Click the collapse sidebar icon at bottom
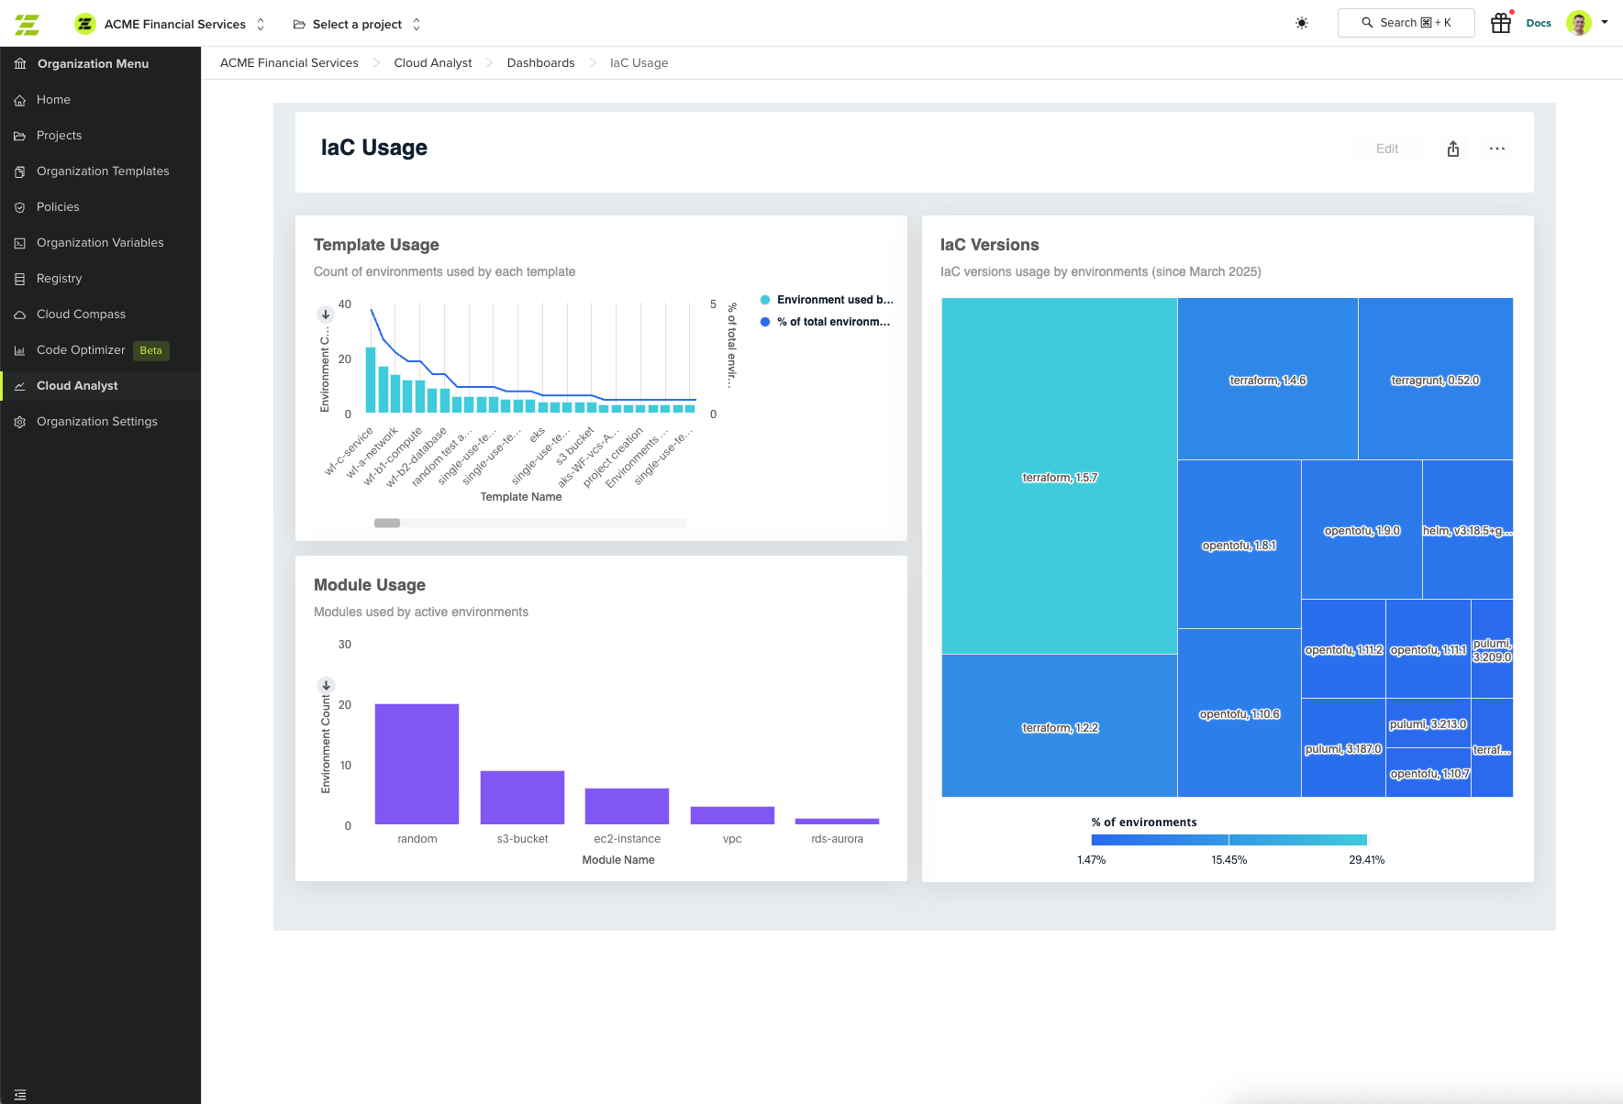The image size is (1623, 1104). click(x=20, y=1094)
